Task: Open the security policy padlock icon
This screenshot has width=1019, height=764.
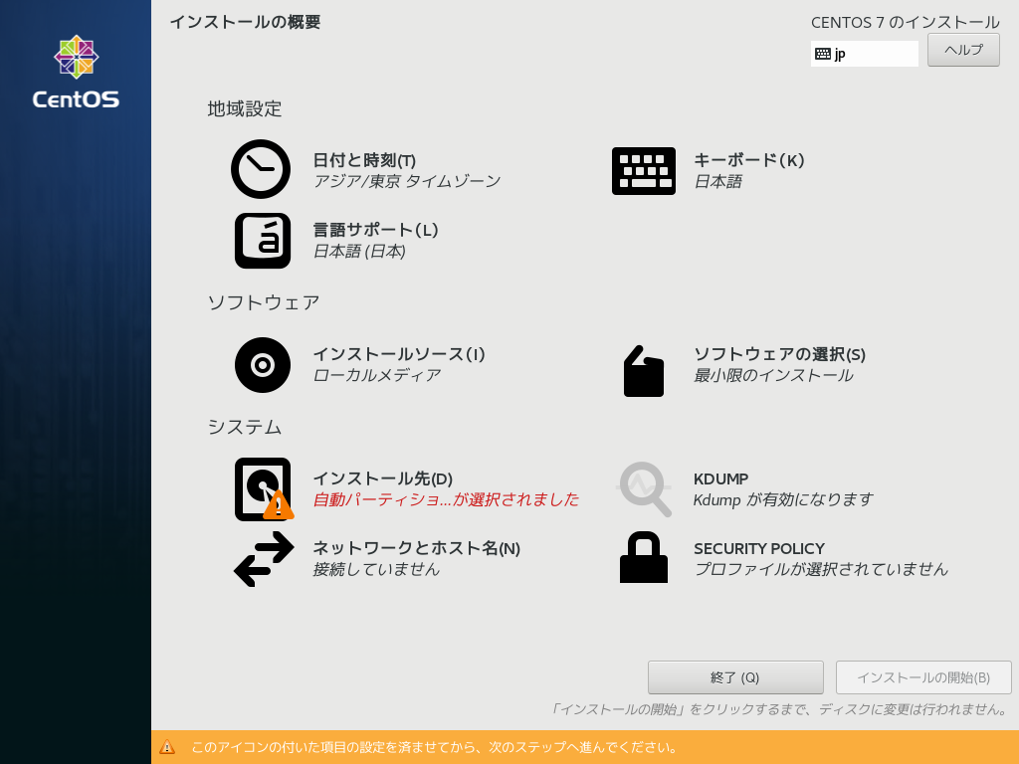Action: tap(644, 557)
